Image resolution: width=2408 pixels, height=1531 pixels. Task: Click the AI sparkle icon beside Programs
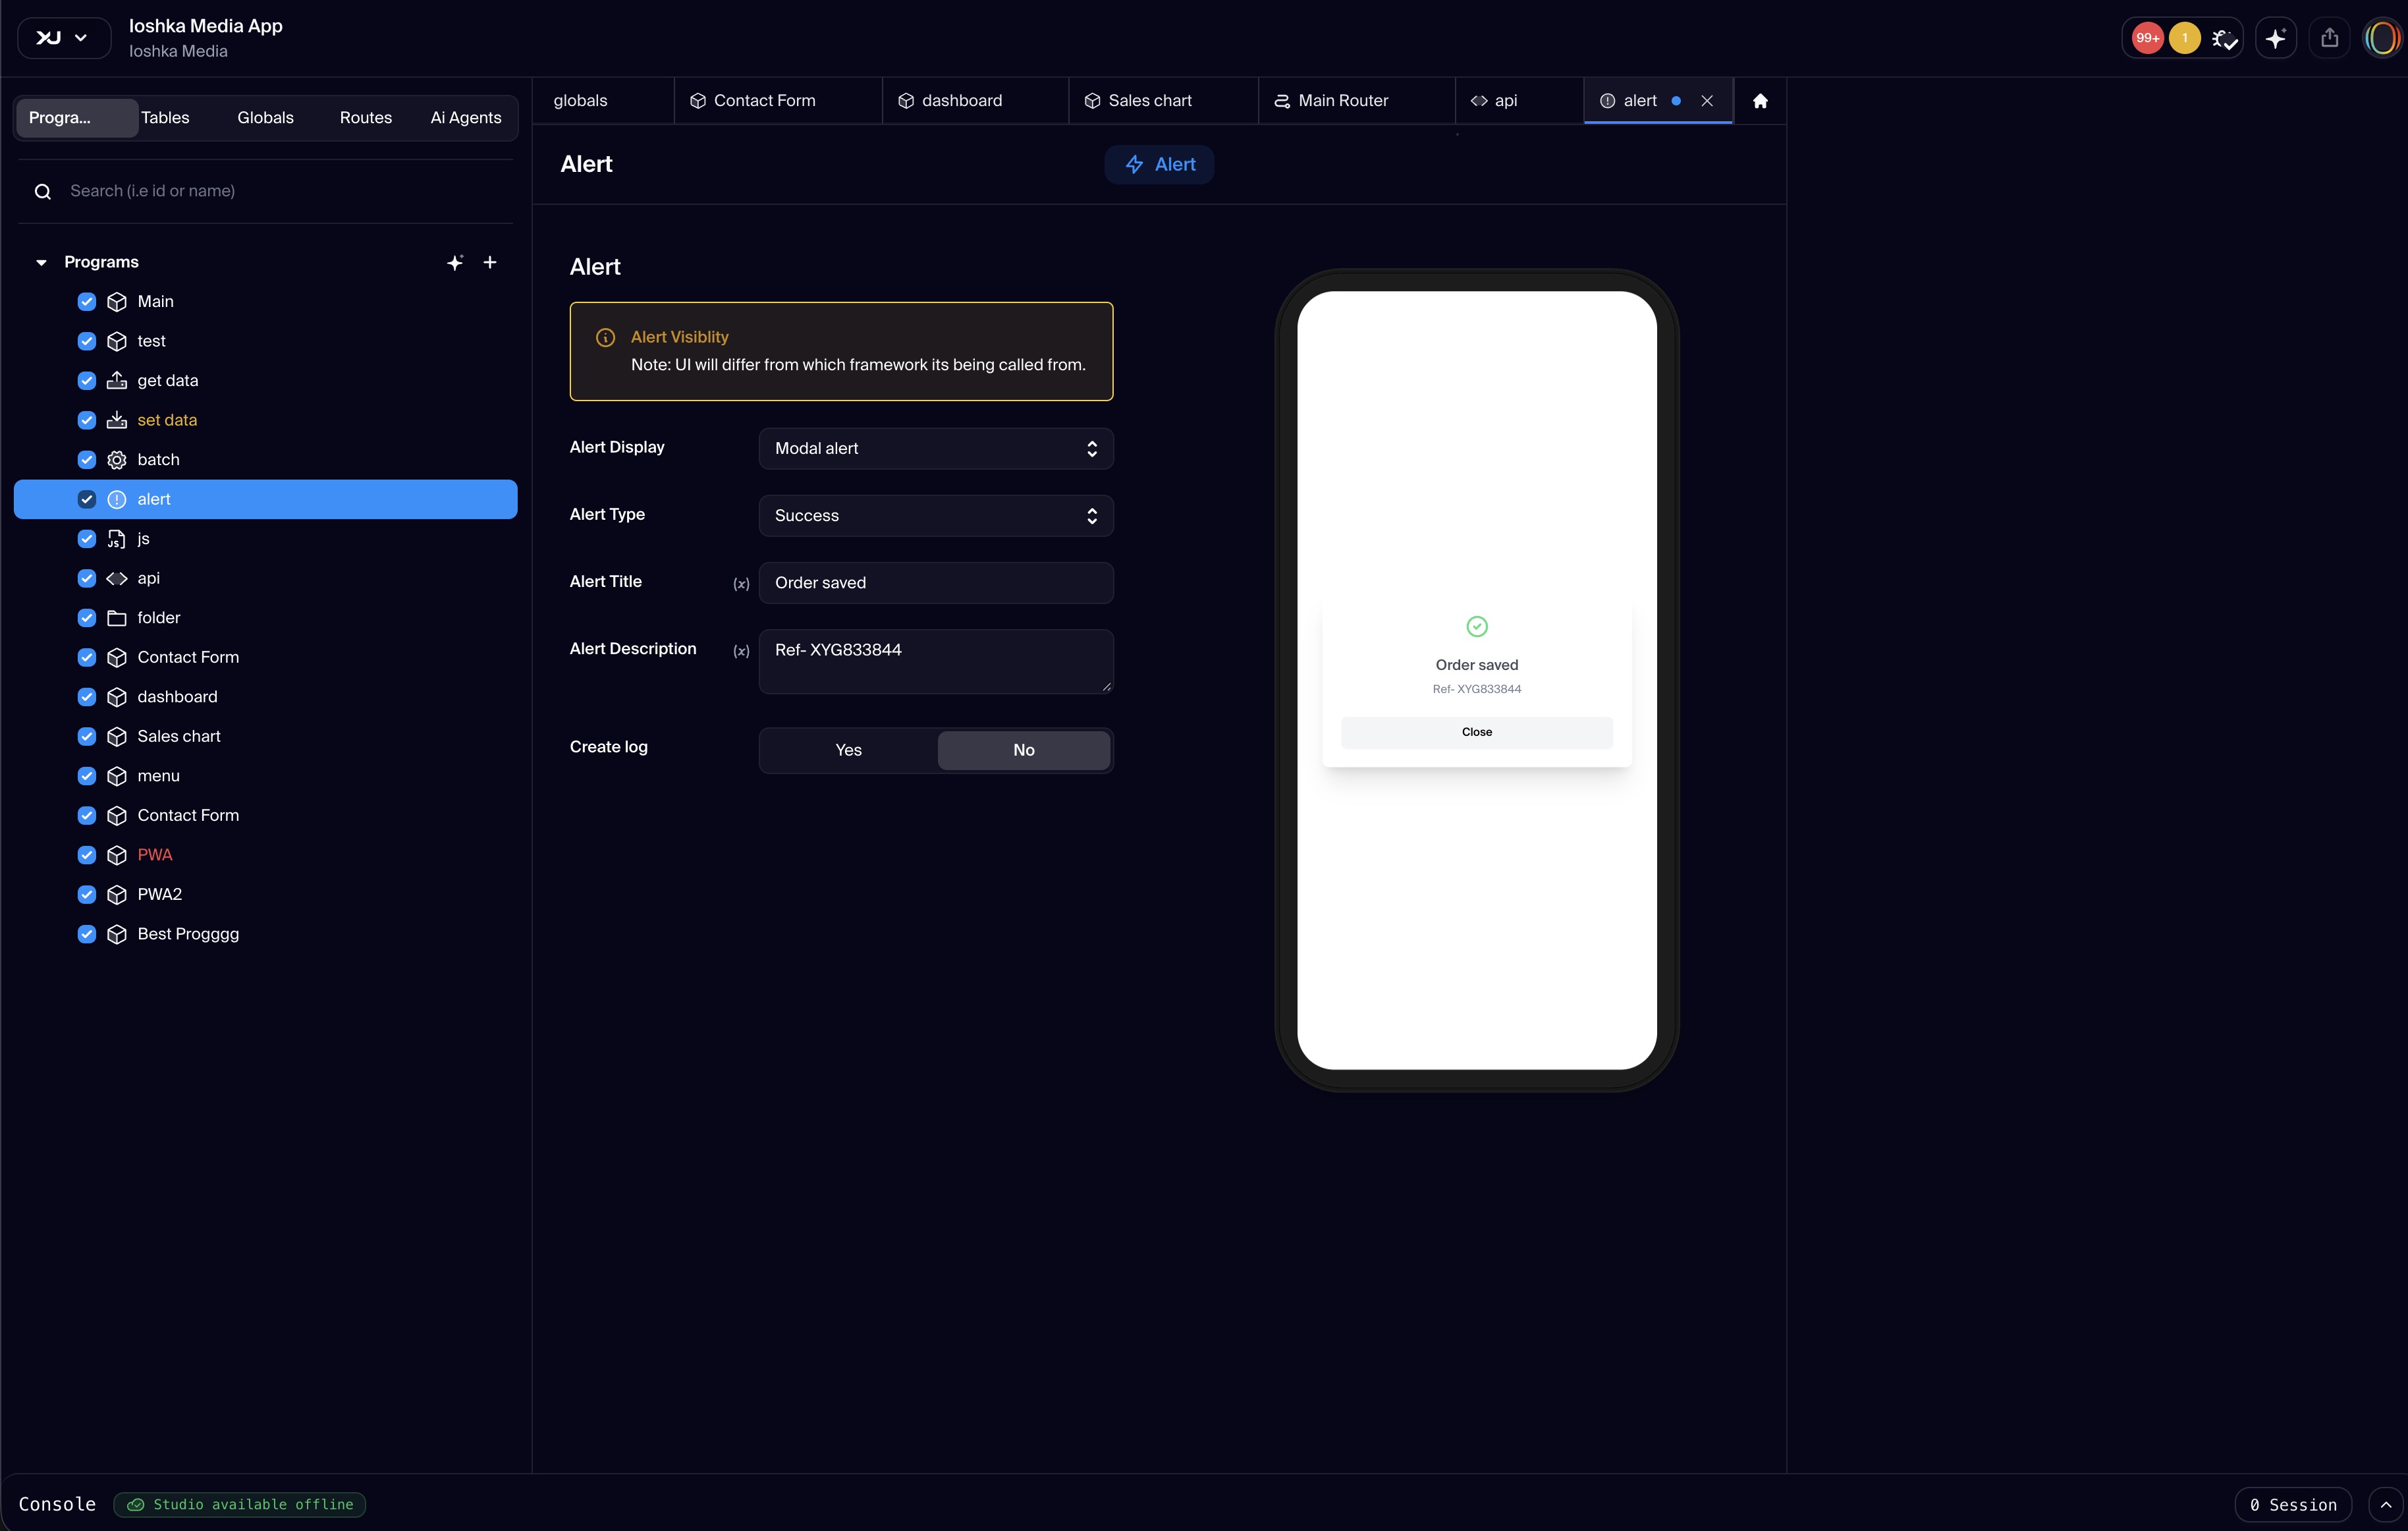point(455,262)
